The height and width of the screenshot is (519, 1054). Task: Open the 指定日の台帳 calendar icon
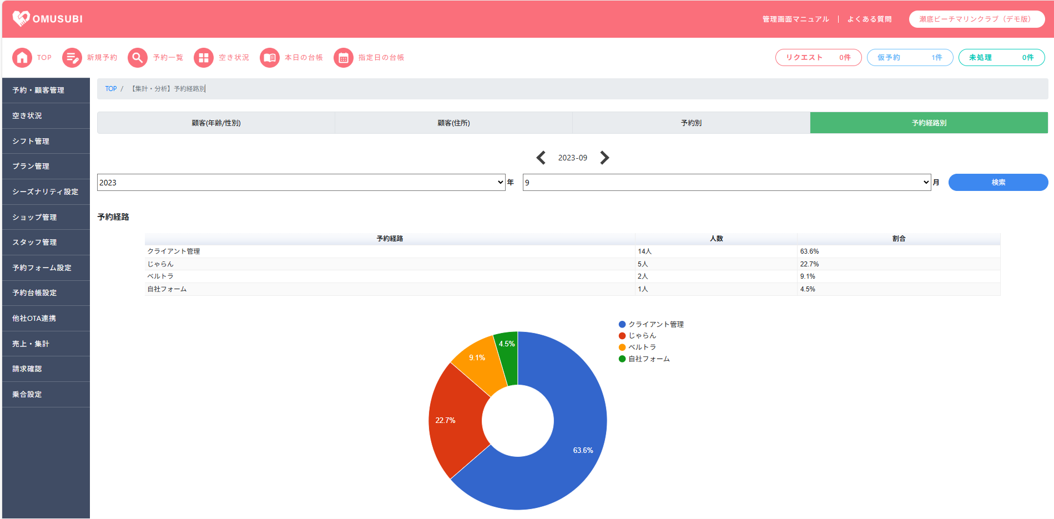[x=344, y=58]
